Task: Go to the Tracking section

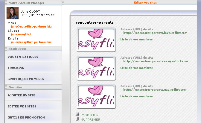Action: (33, 68)
